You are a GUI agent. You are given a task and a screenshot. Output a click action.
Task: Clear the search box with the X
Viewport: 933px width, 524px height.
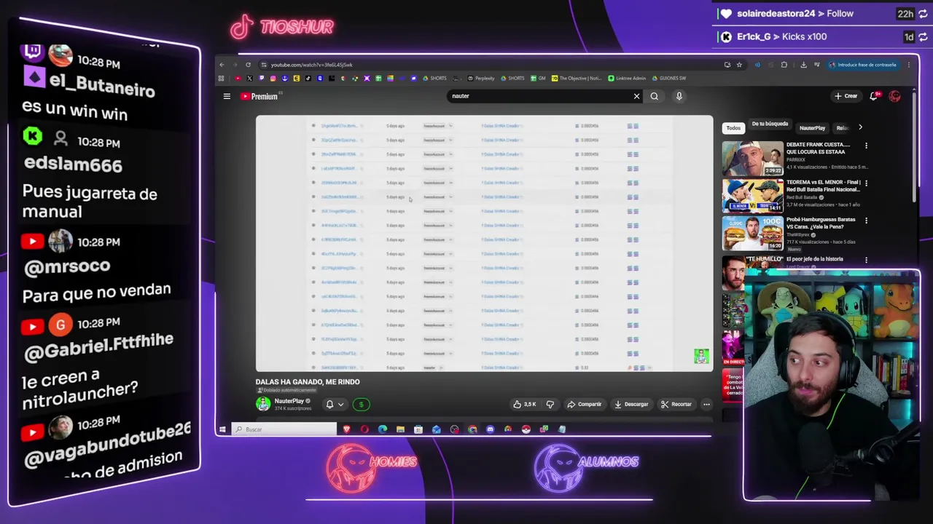[x=636, y=96]
